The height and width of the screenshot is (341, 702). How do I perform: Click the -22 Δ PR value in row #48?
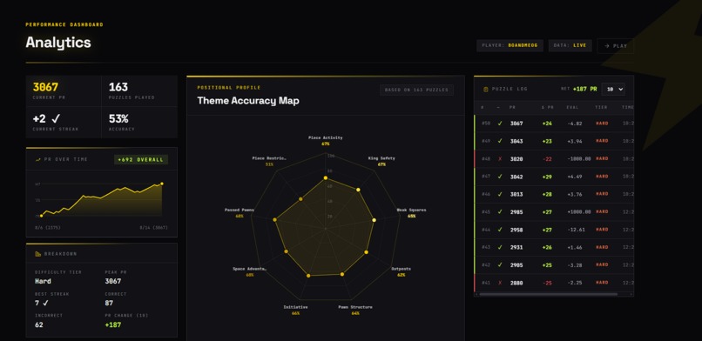click(547, 159)
